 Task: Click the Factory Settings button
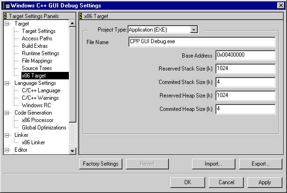(100, 164)
